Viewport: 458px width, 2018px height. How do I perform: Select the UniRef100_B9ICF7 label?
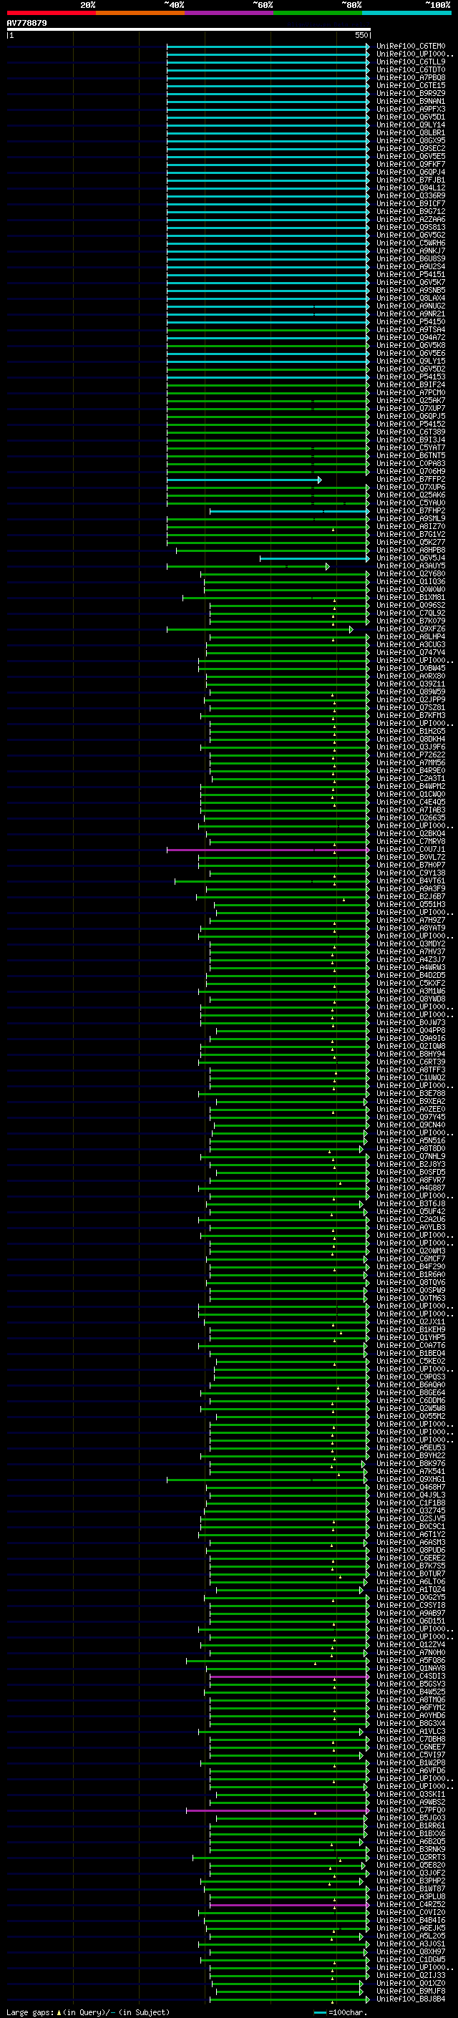411,204
